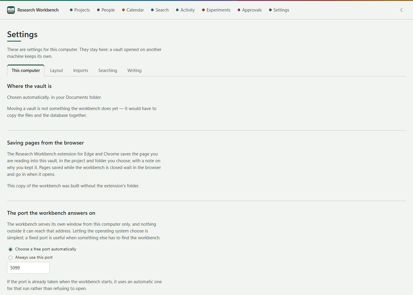Viewport: 413px width, 295px height.
Task: Open the Approvals page
Action: [x=250, y=10]
